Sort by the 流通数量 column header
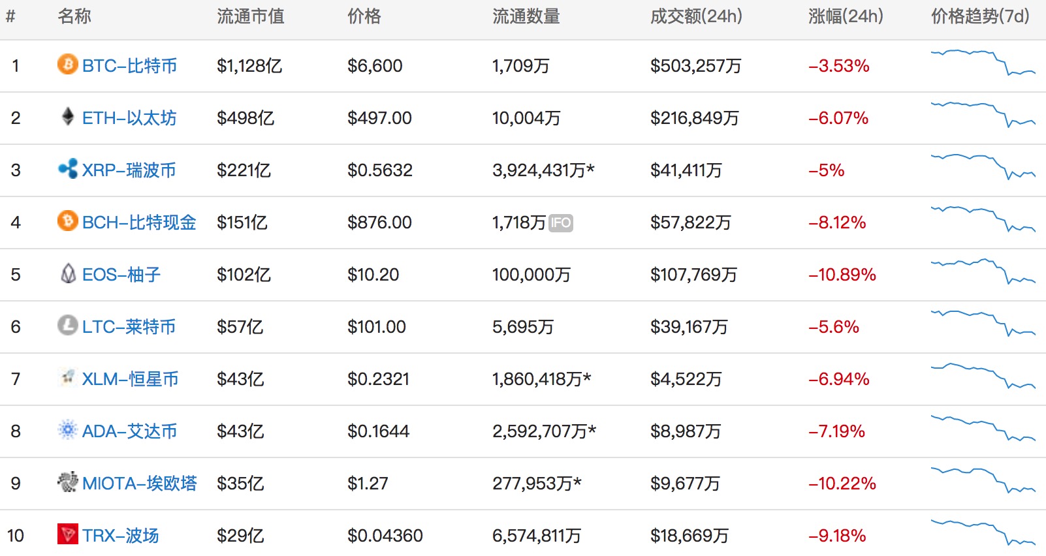Viewport: 1046px width, 556px height. click(526, 16)
